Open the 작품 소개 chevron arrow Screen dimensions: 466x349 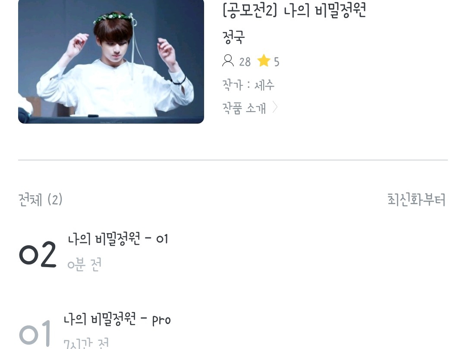point(275,107)
